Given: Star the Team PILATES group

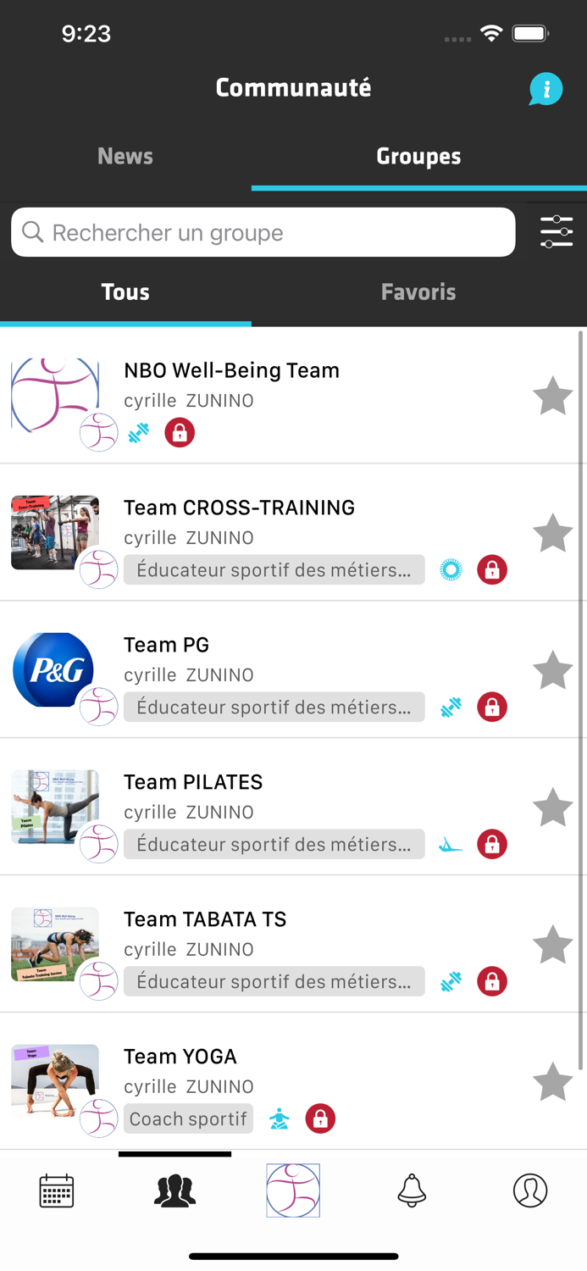Looking at the screenshot, I should point(552,808).
